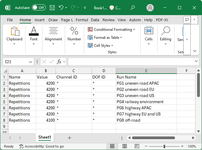Click the zoom slider handle
Viewport: 202px width, 150px height.
(x=165, y=146)
